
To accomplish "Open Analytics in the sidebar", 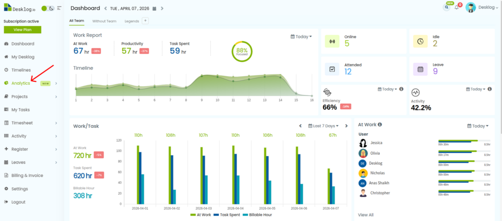I will (21, 83).
